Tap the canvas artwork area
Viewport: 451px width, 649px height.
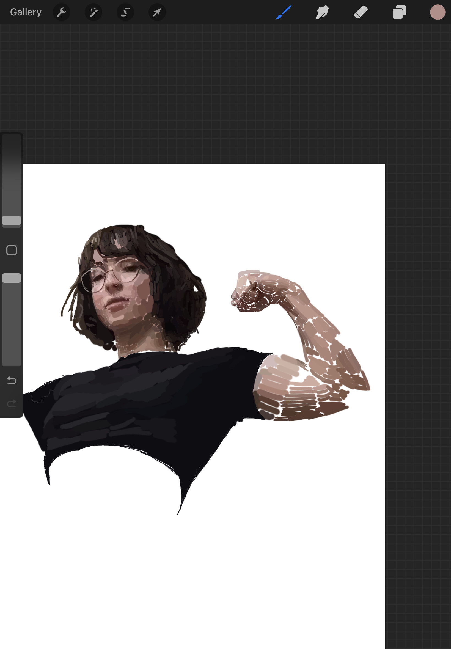[198, 367]
